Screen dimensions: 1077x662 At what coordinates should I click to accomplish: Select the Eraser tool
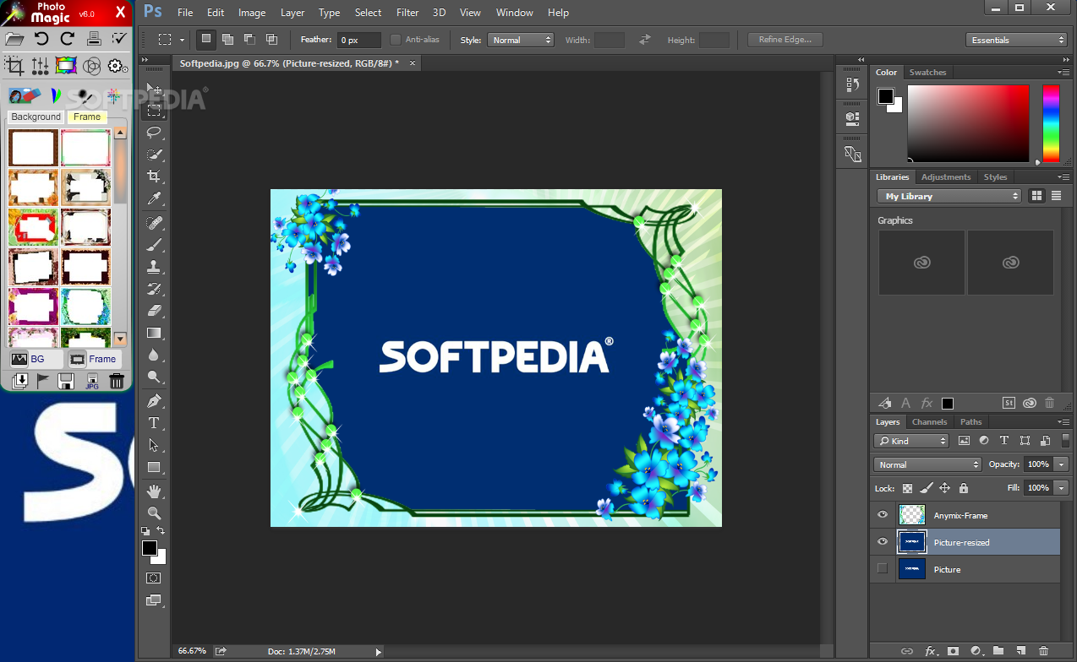154,311
